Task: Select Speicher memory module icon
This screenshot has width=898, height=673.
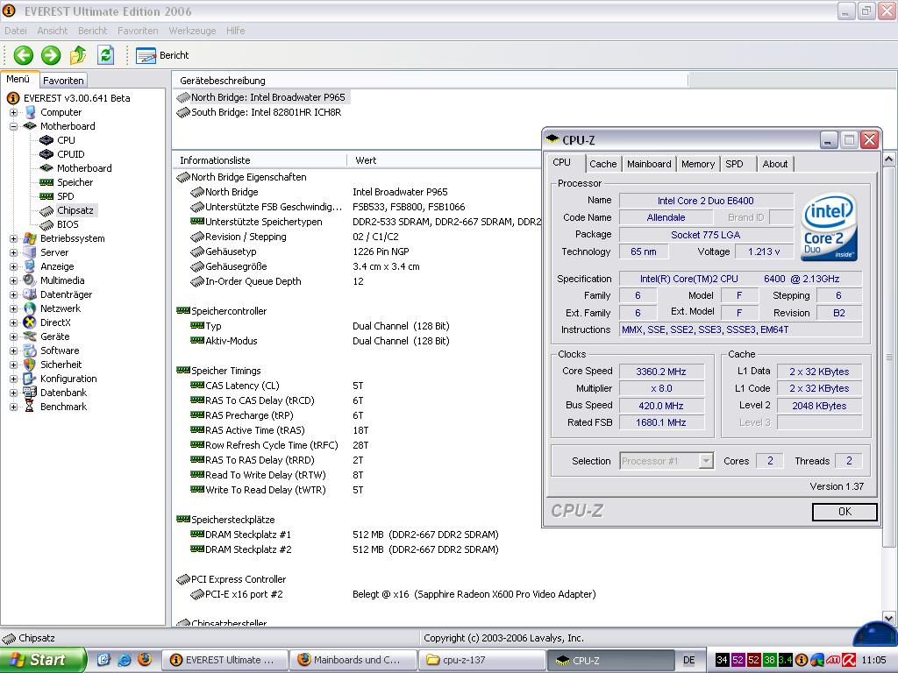Action: [x=46, y=182]
